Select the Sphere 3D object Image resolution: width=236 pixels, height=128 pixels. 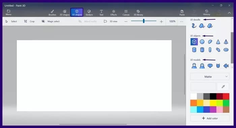pos(202,42)
